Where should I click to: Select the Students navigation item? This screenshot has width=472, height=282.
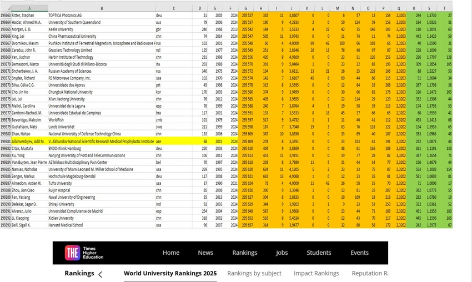pyautogui.click(x=319, y=253)
